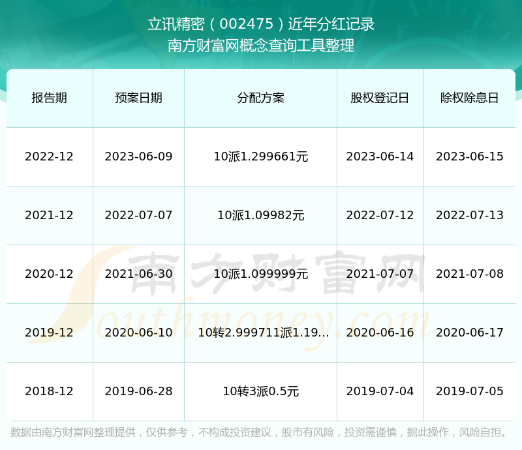The height and width of the screenshot is (450, 522).
Task: Click the 报告期 column header
Action: (49, 98)
